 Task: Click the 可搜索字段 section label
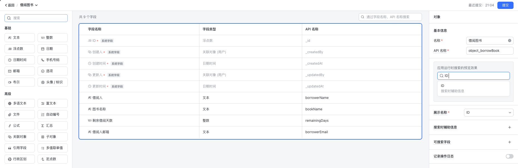tap(442, 142)
